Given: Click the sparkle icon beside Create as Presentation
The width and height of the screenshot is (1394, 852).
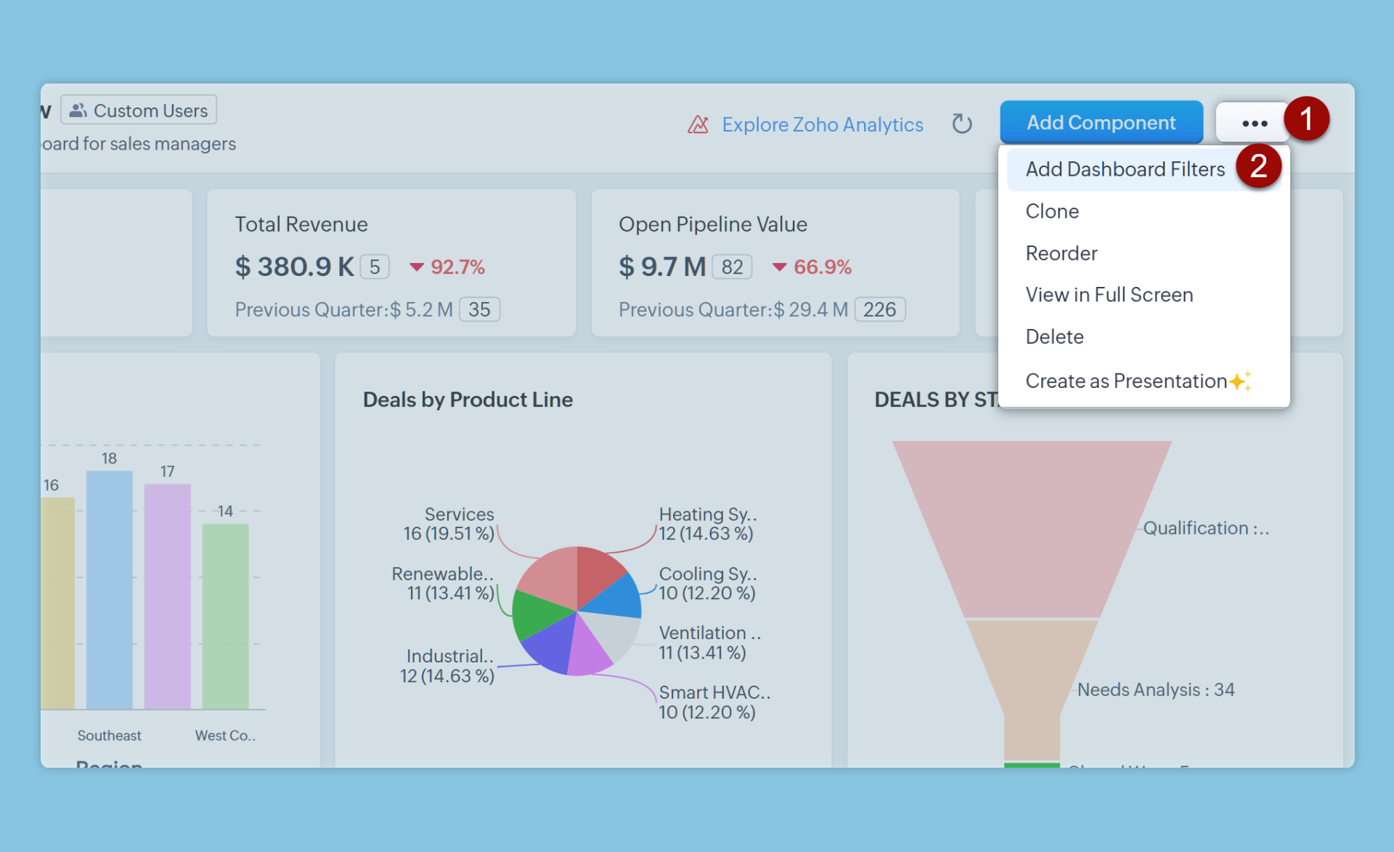Looking at the screenshot, I should (x=1240, y=381).
